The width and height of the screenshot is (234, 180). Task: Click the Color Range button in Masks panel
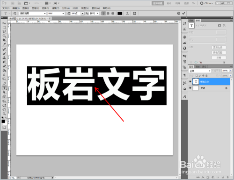219,52
